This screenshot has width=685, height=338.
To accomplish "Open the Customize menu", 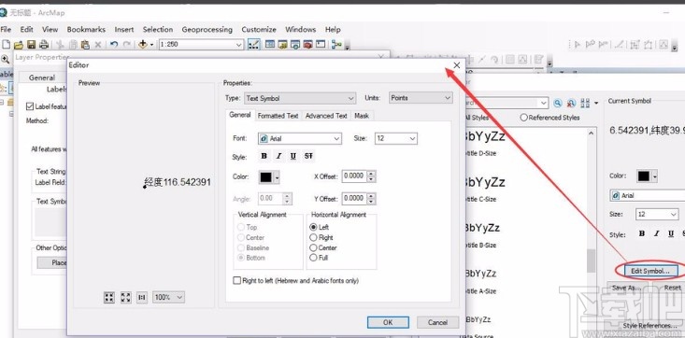I will (x=259, y=29).
